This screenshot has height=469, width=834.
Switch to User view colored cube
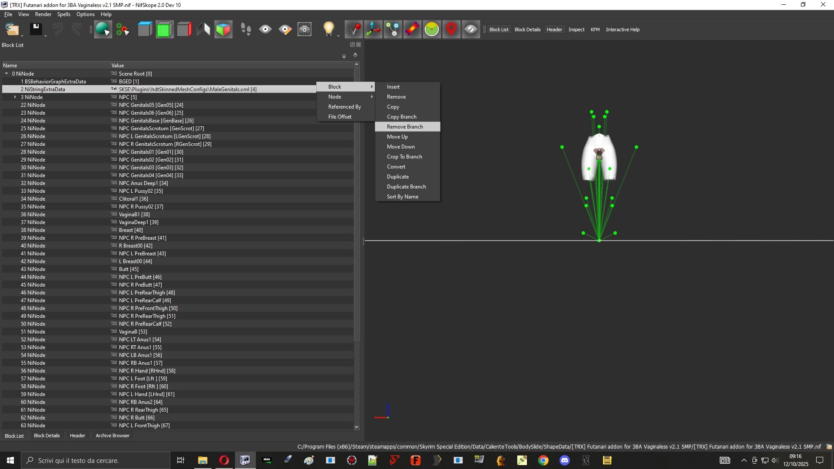pos(223,30)
